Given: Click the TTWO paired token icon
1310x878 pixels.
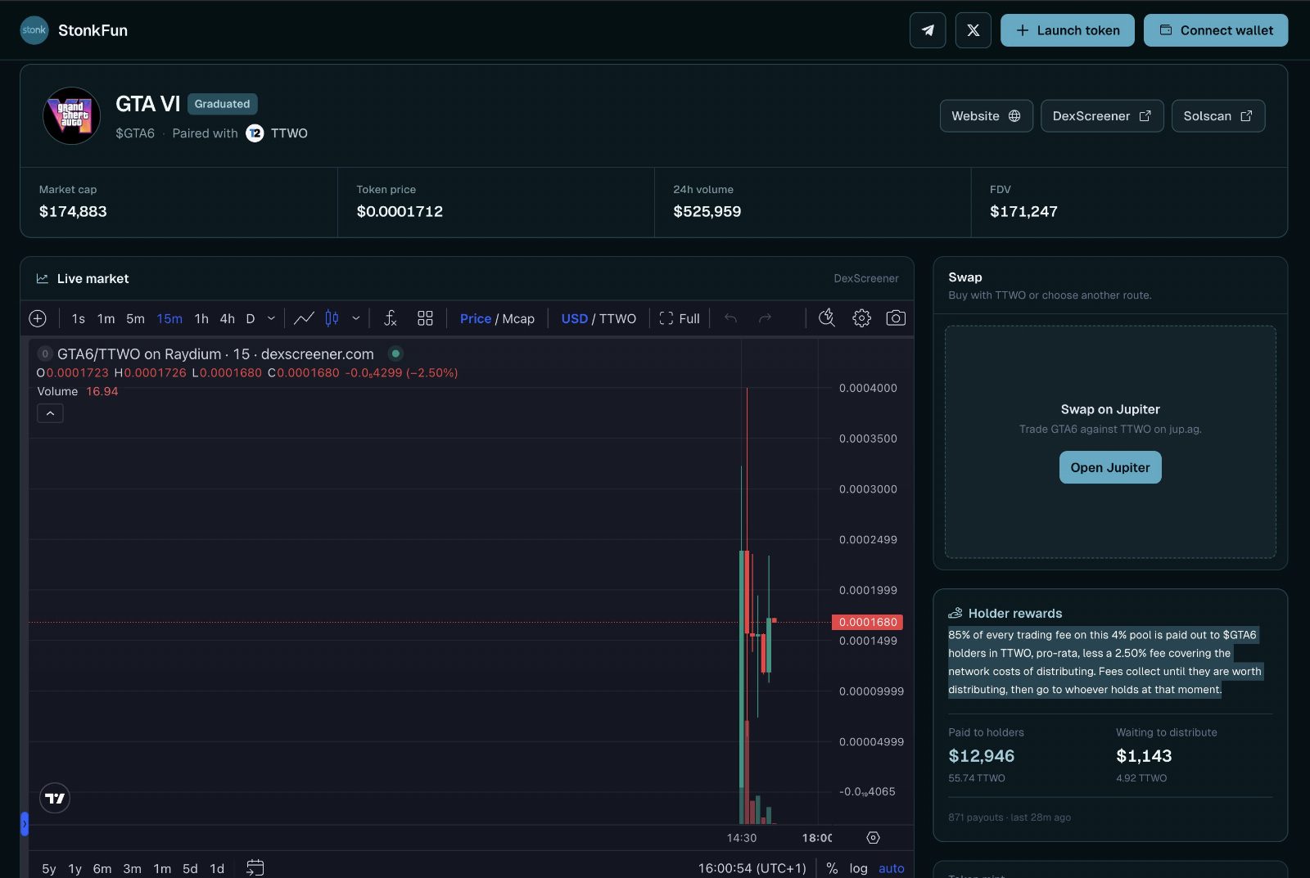Looking at the screenshot, I should click(255, 133).
